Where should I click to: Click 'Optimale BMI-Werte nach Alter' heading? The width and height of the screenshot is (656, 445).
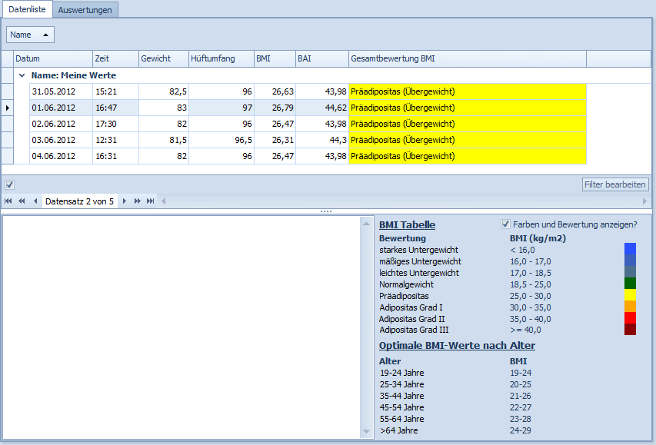point(457,345)
